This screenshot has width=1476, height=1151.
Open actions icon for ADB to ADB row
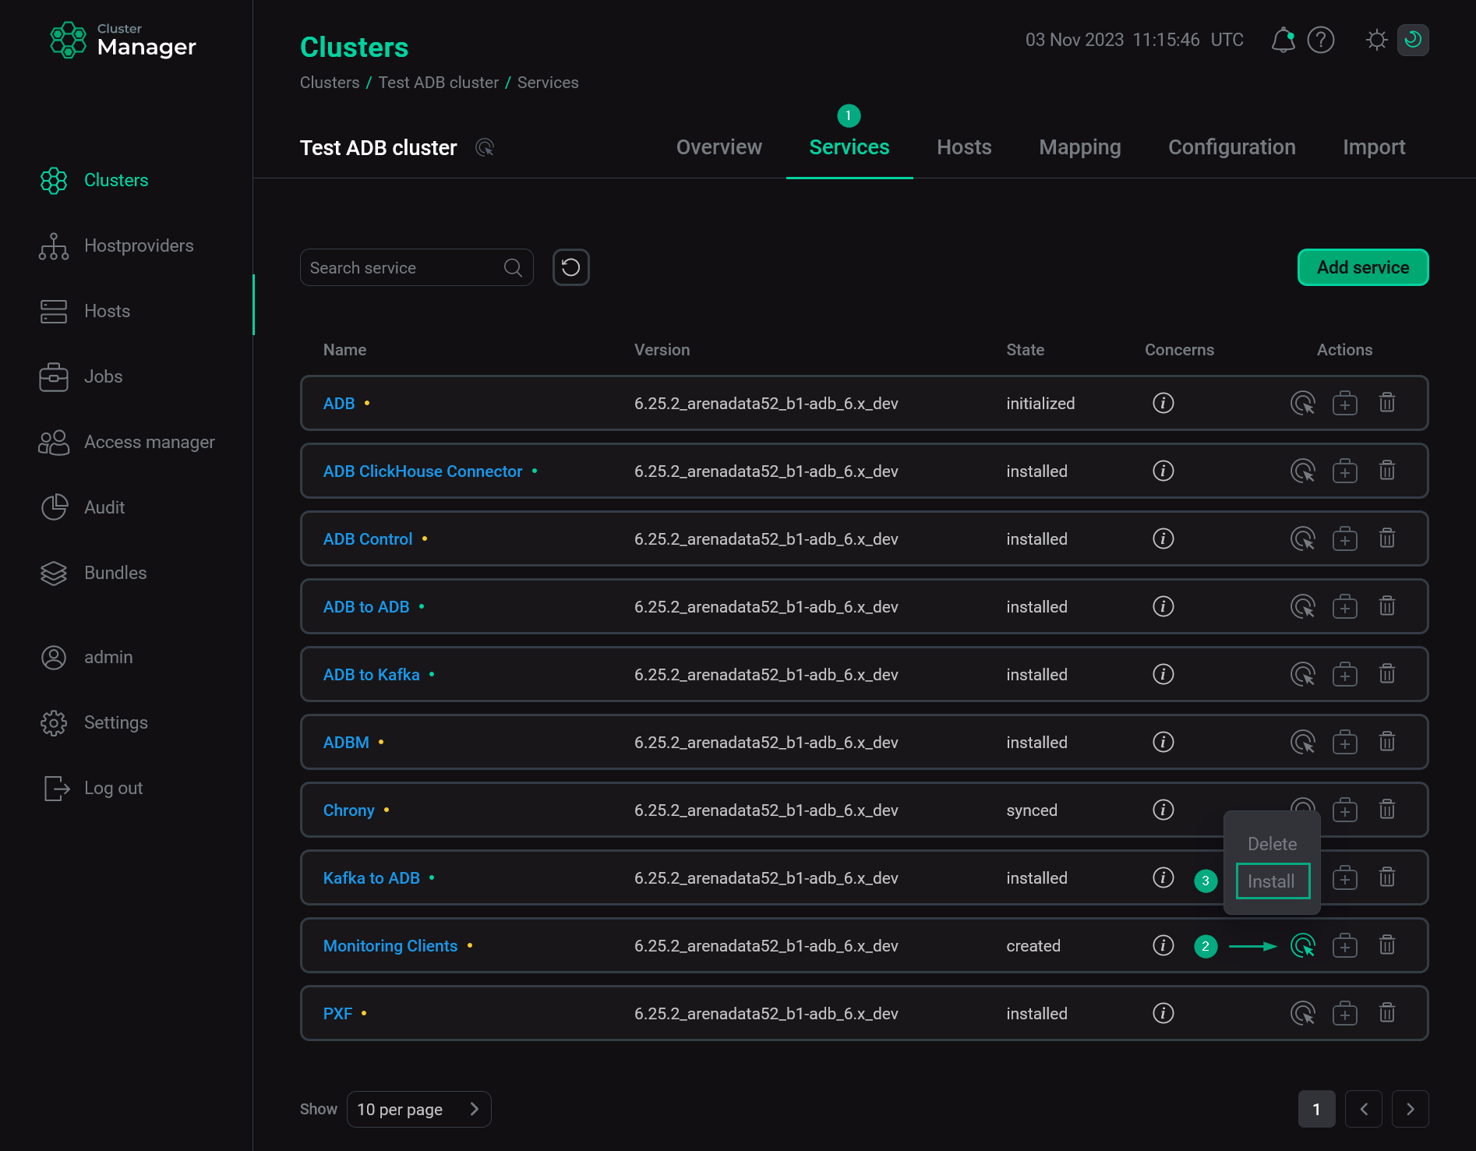click(1303, 606)
